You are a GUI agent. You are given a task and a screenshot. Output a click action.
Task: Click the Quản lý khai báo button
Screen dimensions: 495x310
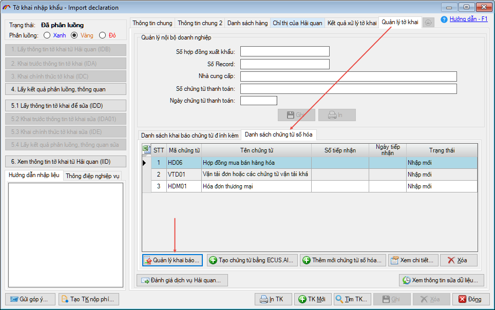click(x=173, y=260)
